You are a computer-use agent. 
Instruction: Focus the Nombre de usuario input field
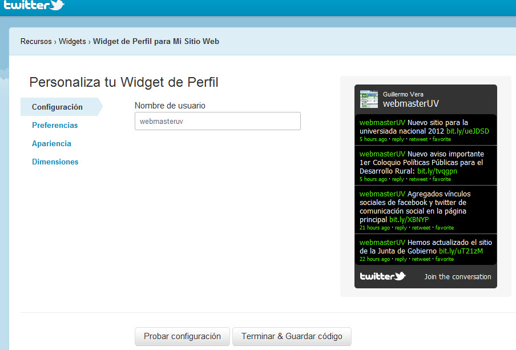click(217, 121)
